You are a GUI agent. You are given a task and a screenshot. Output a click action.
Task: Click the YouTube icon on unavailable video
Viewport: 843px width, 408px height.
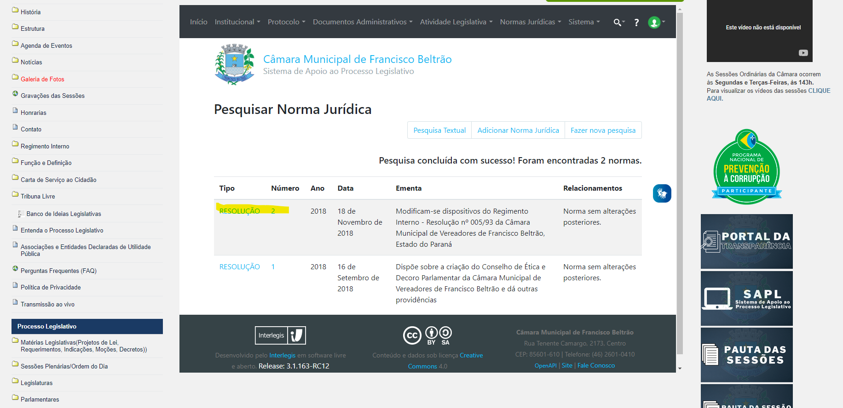(803, 53)
